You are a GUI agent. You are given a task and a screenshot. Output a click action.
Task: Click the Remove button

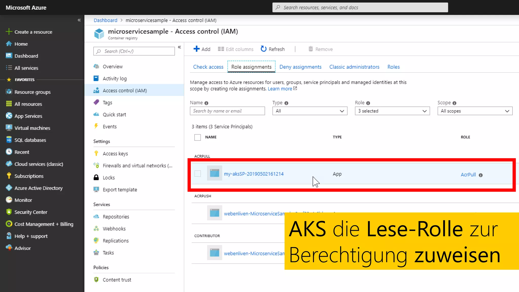[x=320, y=49]
